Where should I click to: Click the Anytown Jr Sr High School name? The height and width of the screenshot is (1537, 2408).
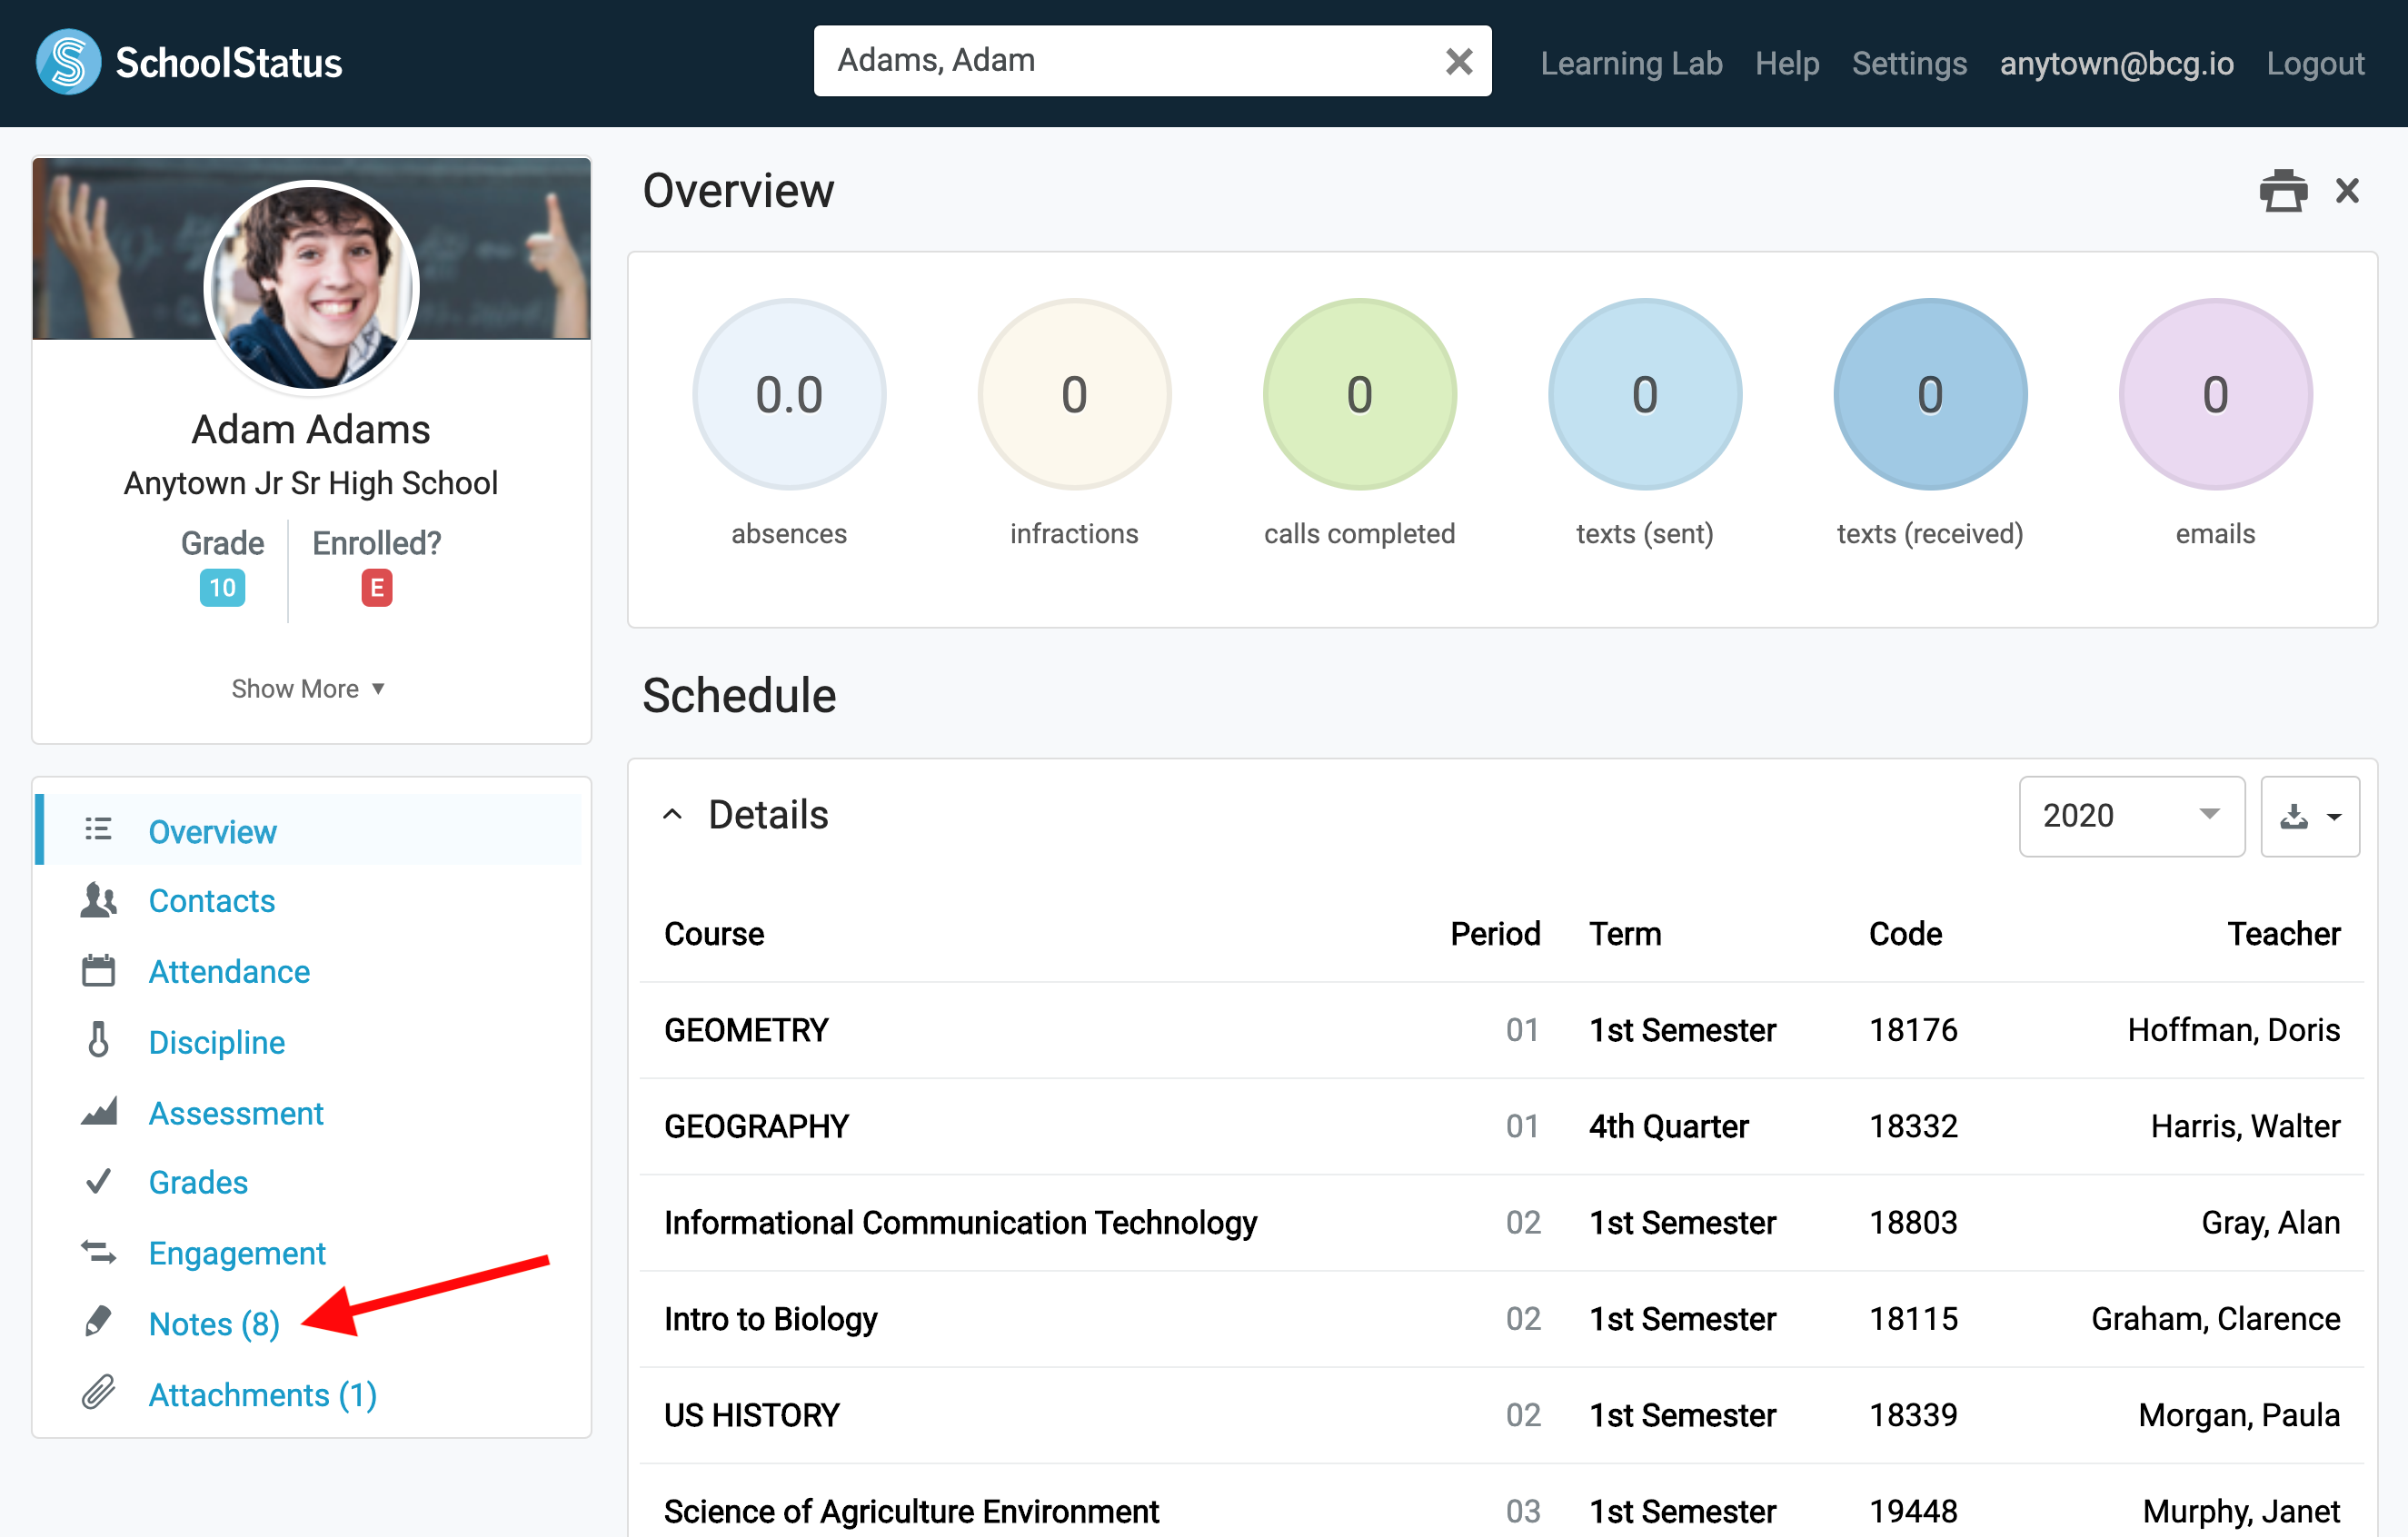point(311,483)
